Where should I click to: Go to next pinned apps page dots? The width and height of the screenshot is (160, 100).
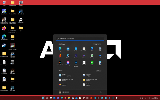(x=105, y=57)
